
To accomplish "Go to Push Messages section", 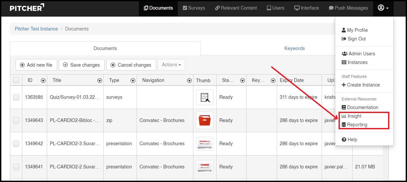I will click(348, 8).
